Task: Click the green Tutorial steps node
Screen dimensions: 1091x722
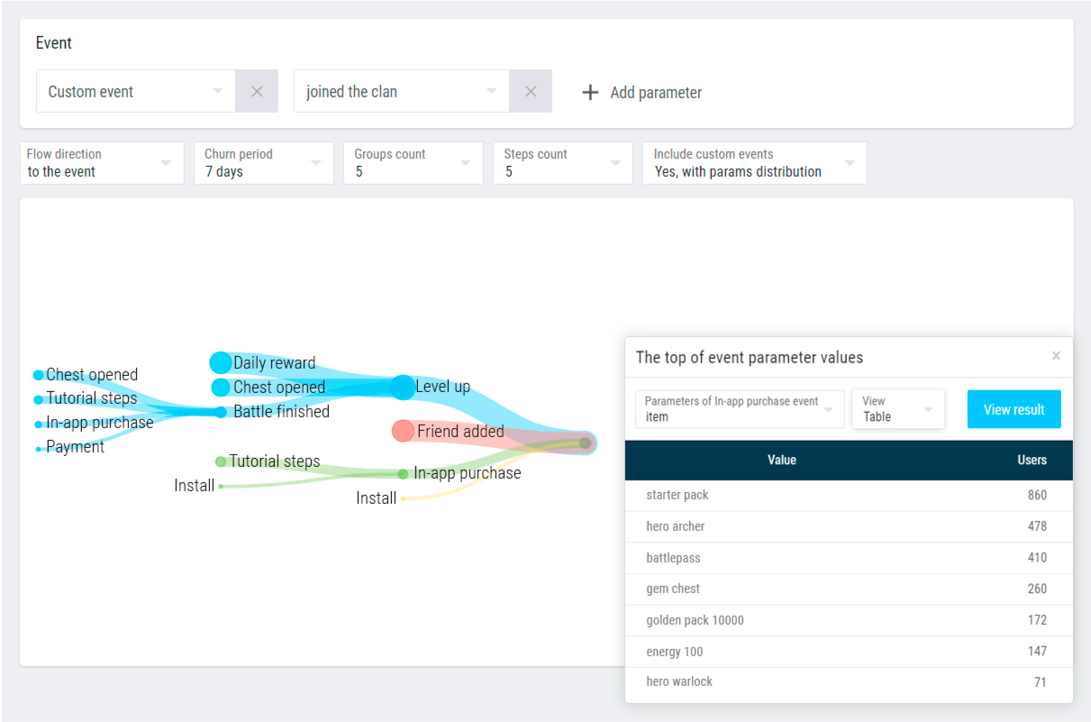Action: click(x=221, y=462)
